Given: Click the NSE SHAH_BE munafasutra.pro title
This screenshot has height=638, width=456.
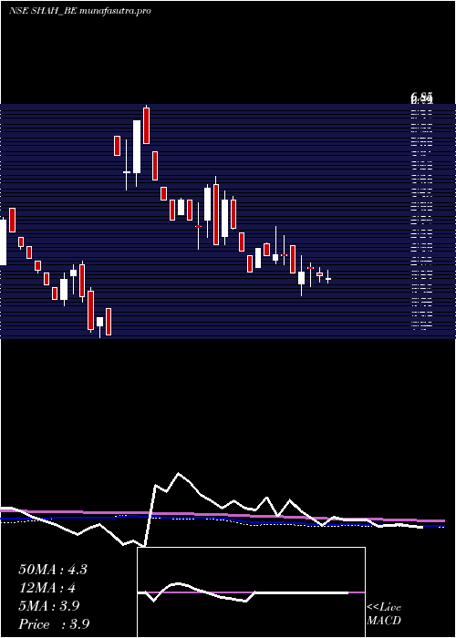Looking at the screenshot, I should click(x=80, y=11).
